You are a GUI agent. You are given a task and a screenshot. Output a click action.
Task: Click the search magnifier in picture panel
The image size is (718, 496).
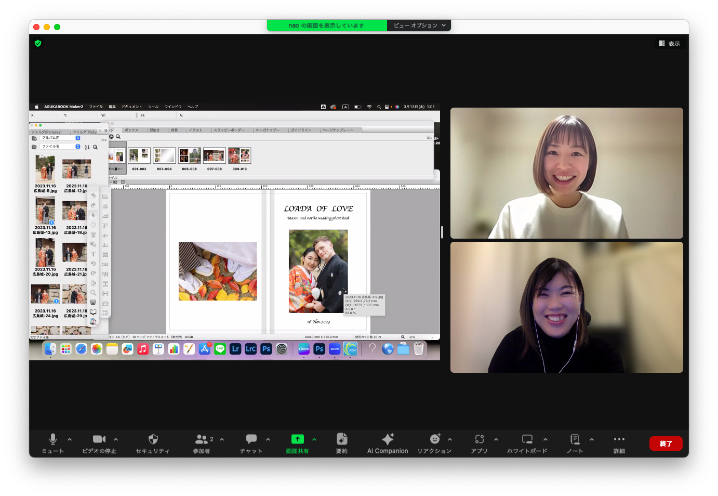95,147
